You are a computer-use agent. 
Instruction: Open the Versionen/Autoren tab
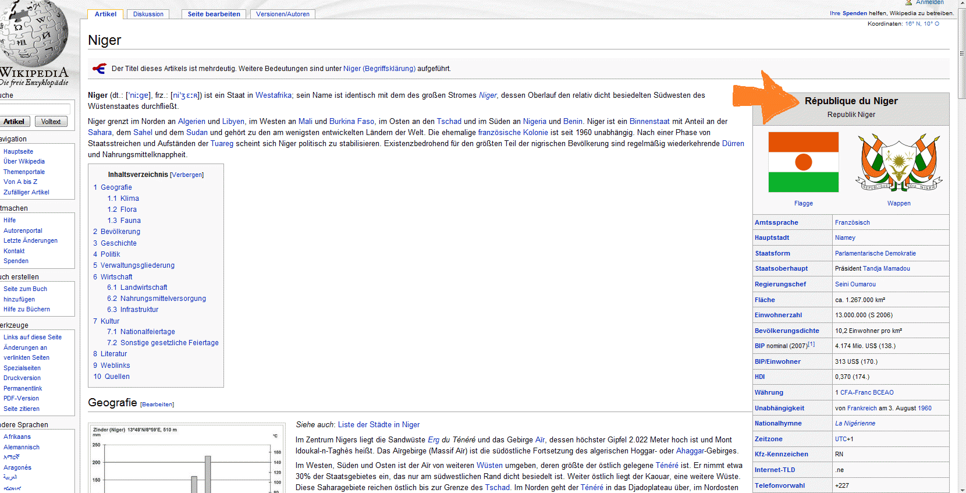[x=283, y=14]
